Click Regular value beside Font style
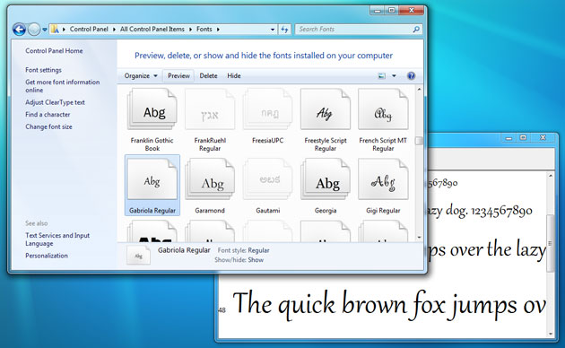This screenshot has height=348, width=565. [258, 250]
